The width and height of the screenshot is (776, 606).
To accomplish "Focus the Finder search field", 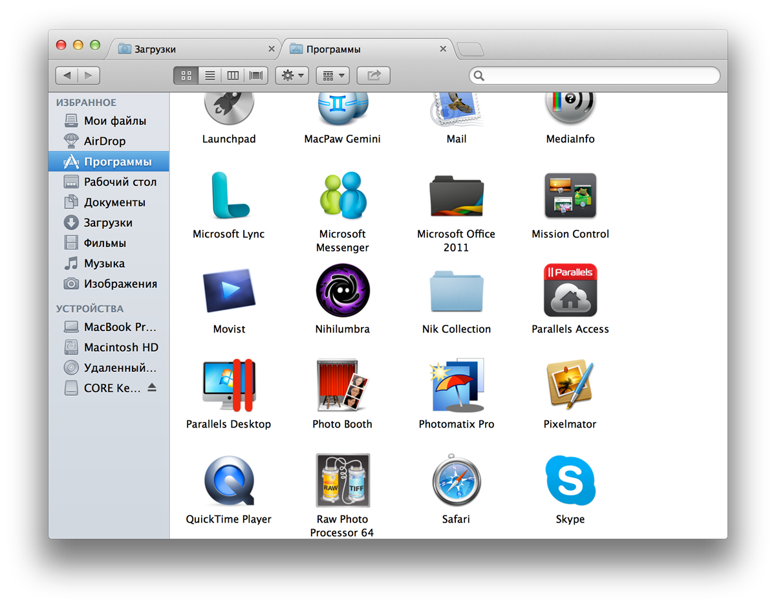I will click(594, 76).
